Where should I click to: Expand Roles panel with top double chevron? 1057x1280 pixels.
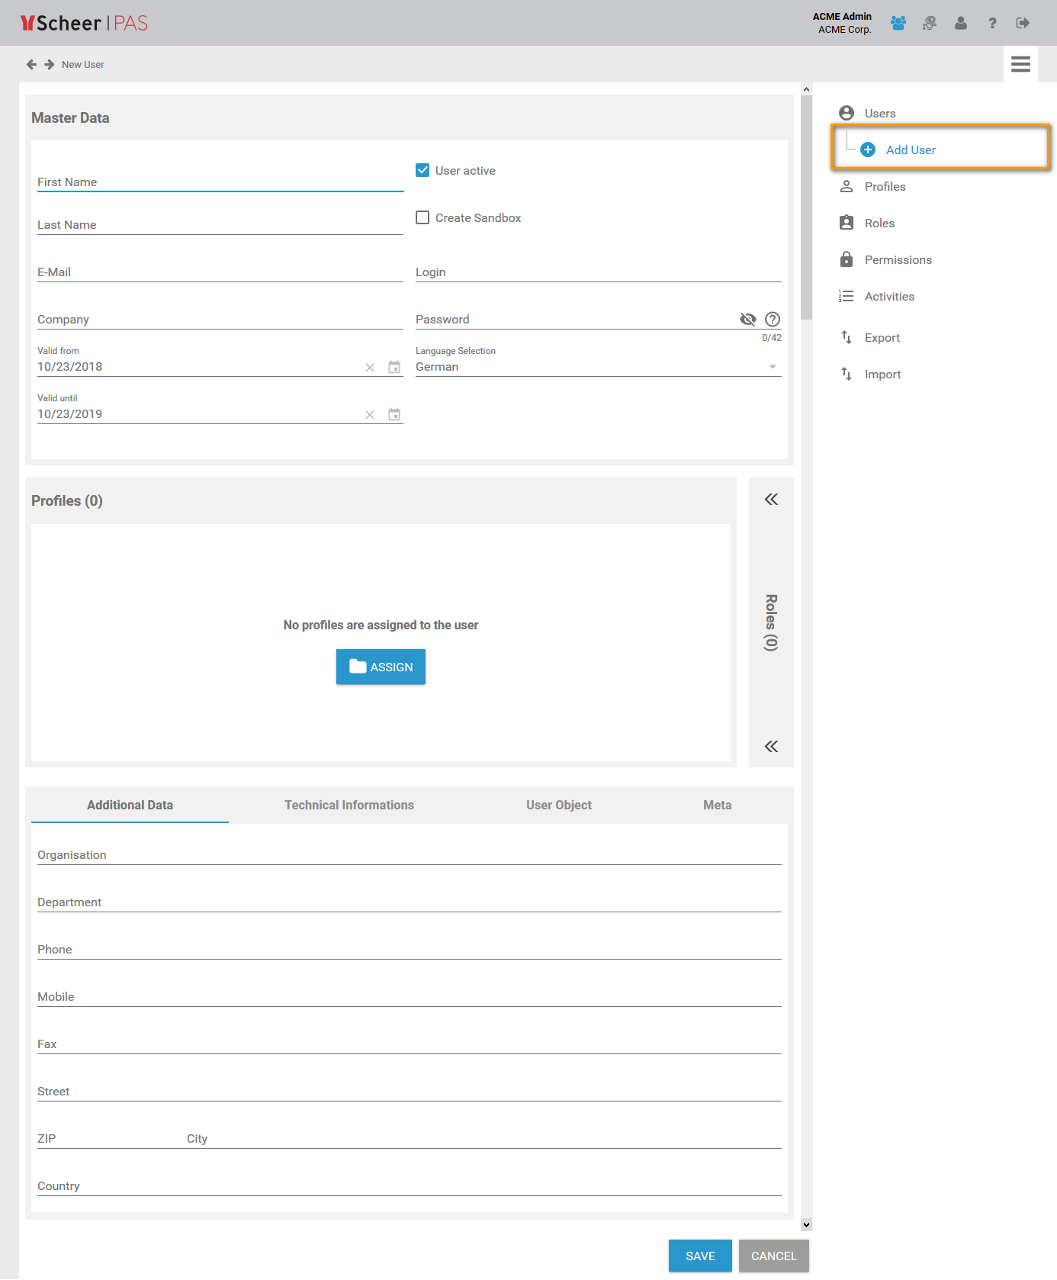coord(771,500)
